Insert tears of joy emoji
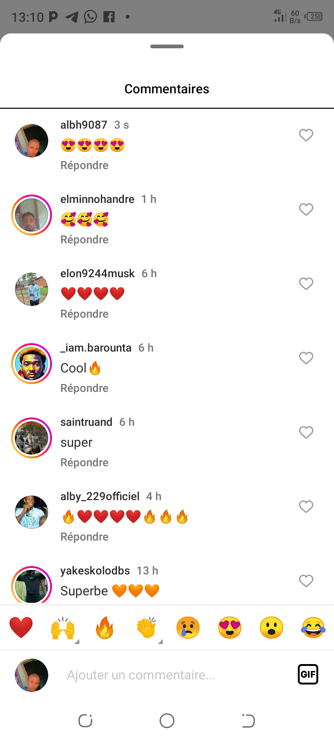Viewport: 334px width, 743px height. pyautogui.click(x=313, y=628)
